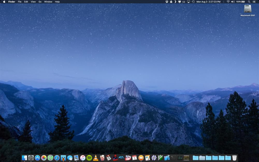Open the Go menu
This screenshot has width=259, height=162.
tap(40, 2)
